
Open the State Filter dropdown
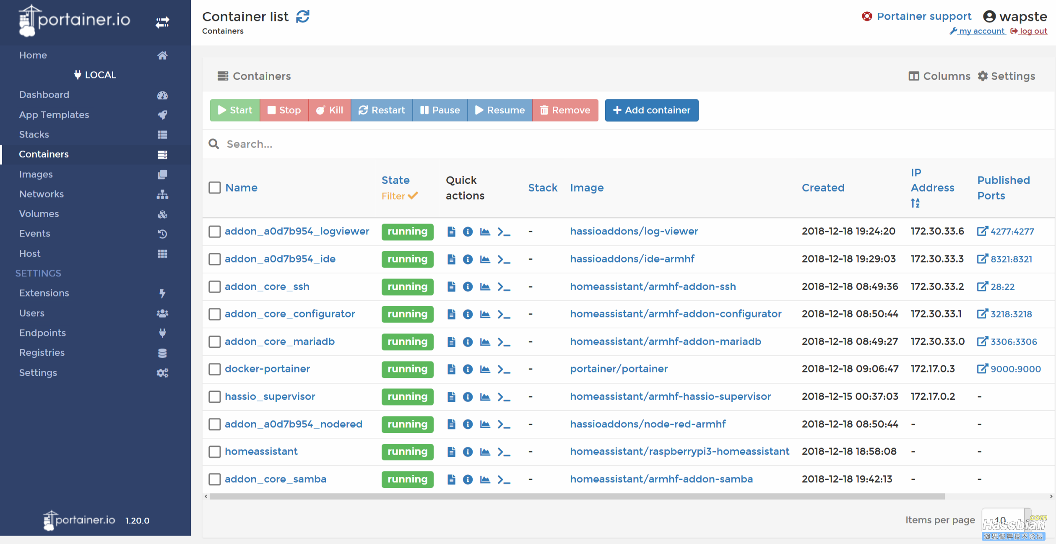pyautogui.click(x=400, y=196)
